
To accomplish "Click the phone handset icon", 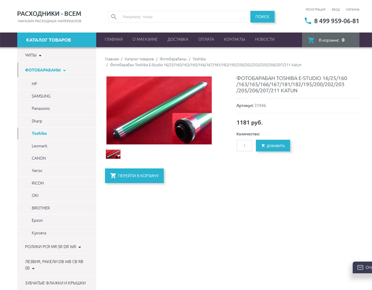I will point(308,21).
